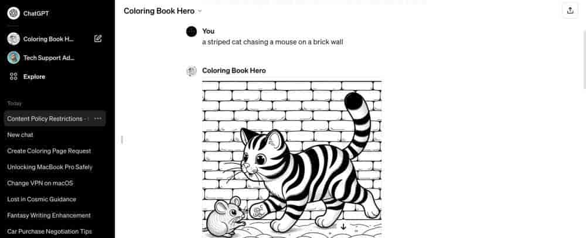Start new chat with pencil edit icon

(x=98, y=39)
